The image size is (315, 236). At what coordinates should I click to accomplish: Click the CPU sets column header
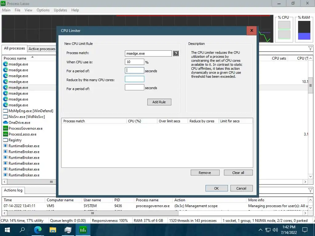click(x=279, y=58)
